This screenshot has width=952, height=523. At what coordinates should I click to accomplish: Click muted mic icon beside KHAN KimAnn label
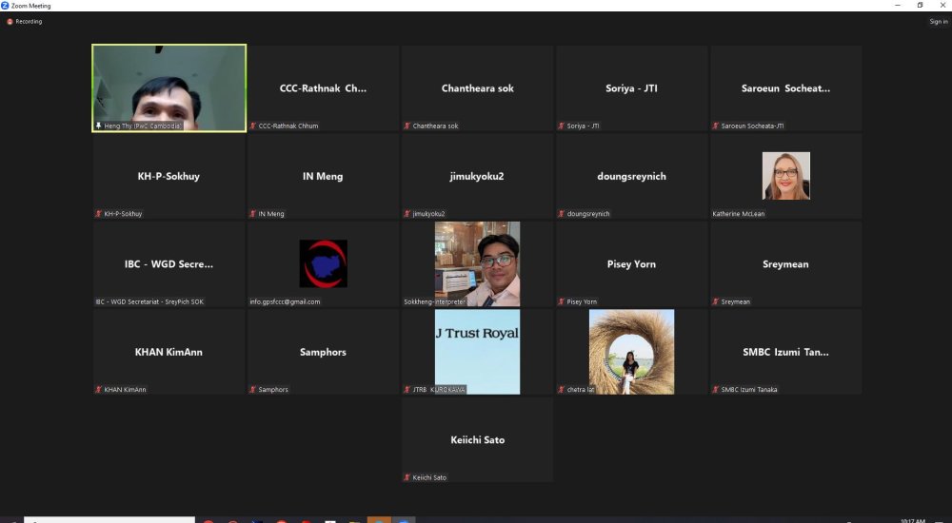pos(98,390)
